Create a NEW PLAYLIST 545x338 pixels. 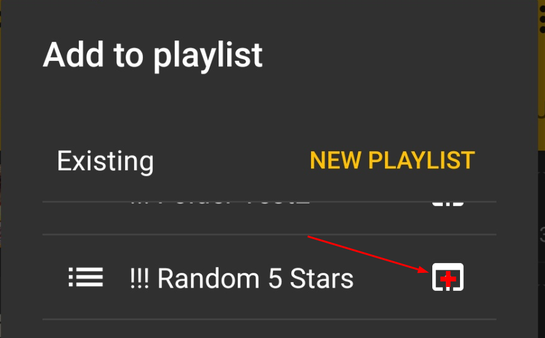392,160
